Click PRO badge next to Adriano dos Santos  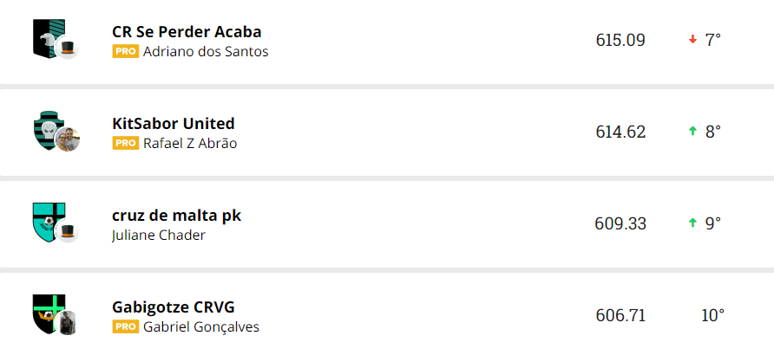[126, 51]
